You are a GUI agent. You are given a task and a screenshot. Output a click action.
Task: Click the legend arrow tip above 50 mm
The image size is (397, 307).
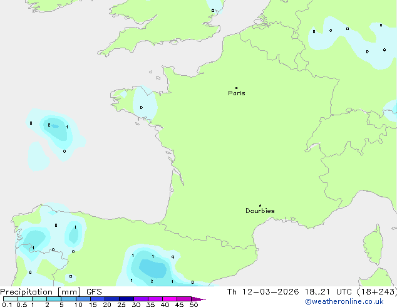tap(198, 299)
